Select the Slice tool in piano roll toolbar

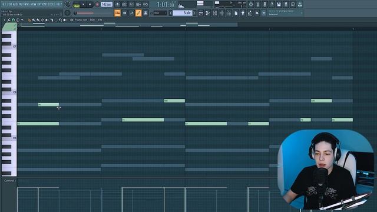tap(51, 20)
